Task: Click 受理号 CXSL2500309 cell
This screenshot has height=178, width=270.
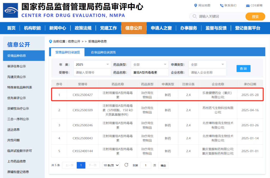Action: [83, 110]
